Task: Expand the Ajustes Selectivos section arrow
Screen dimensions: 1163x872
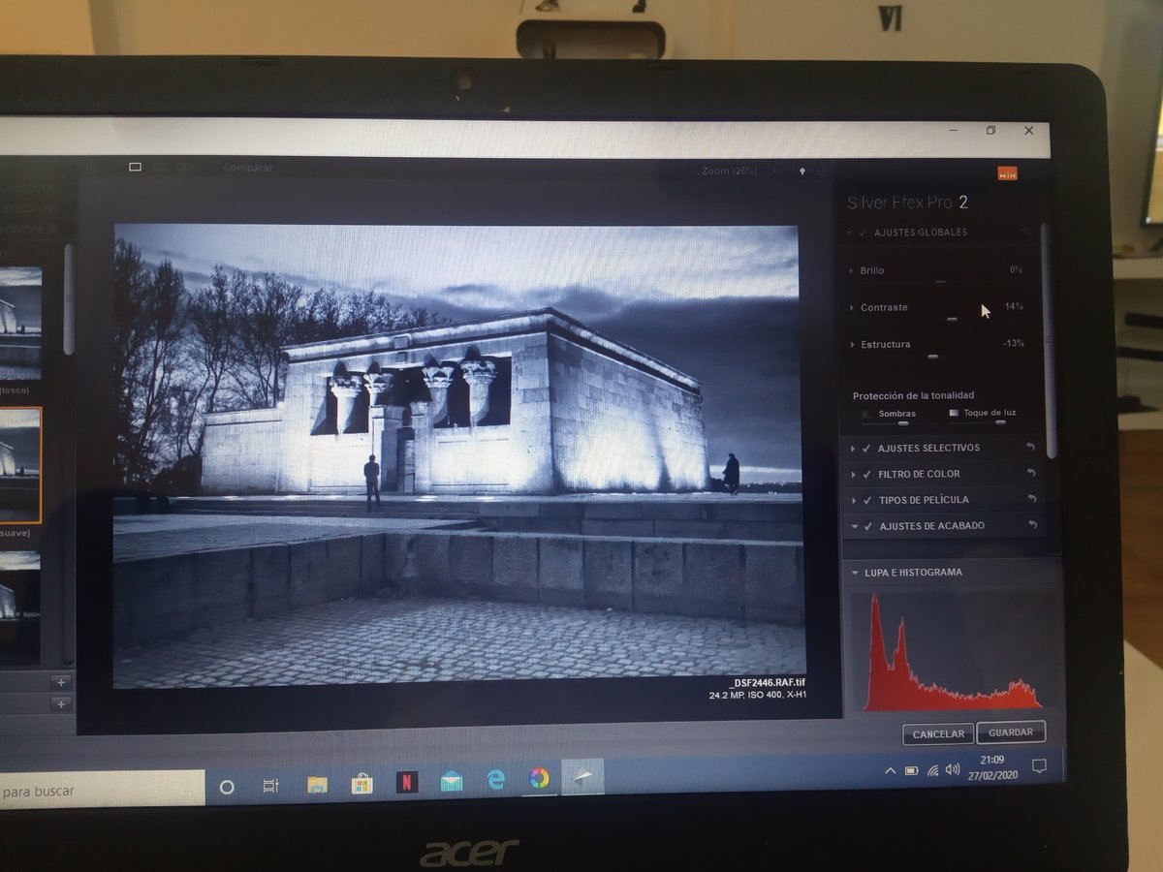Action: (854, 448)
